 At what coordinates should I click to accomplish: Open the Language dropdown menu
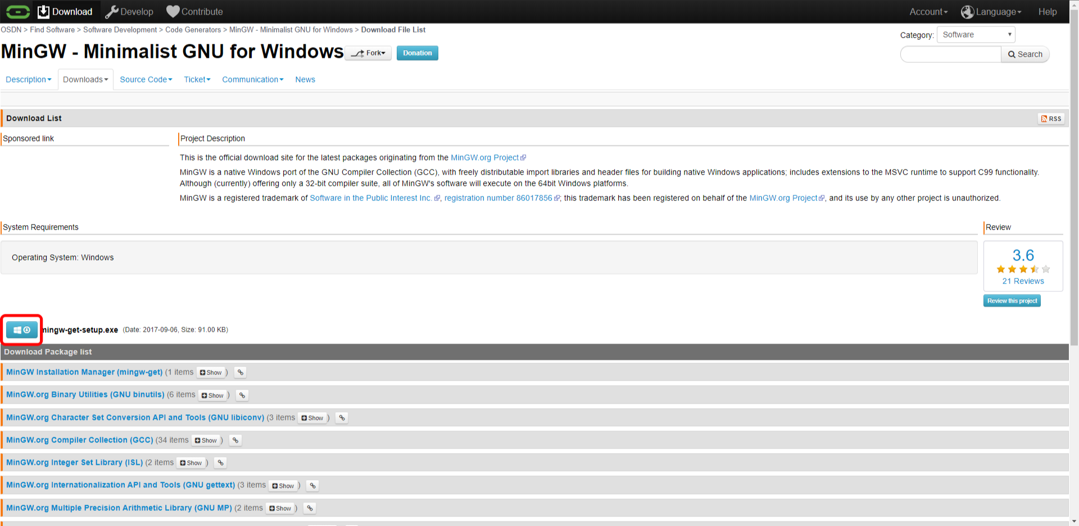[x=991, y=12]
